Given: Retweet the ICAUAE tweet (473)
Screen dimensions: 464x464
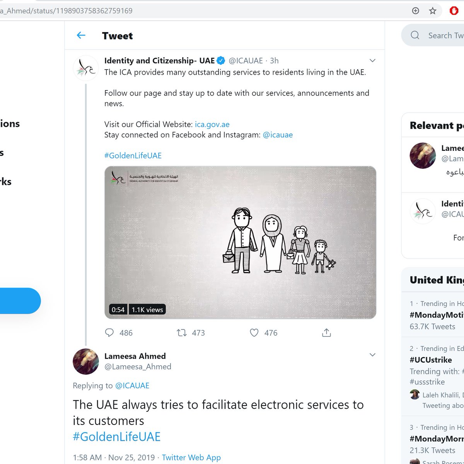Looking at the screenshot, I should [182, 333].
